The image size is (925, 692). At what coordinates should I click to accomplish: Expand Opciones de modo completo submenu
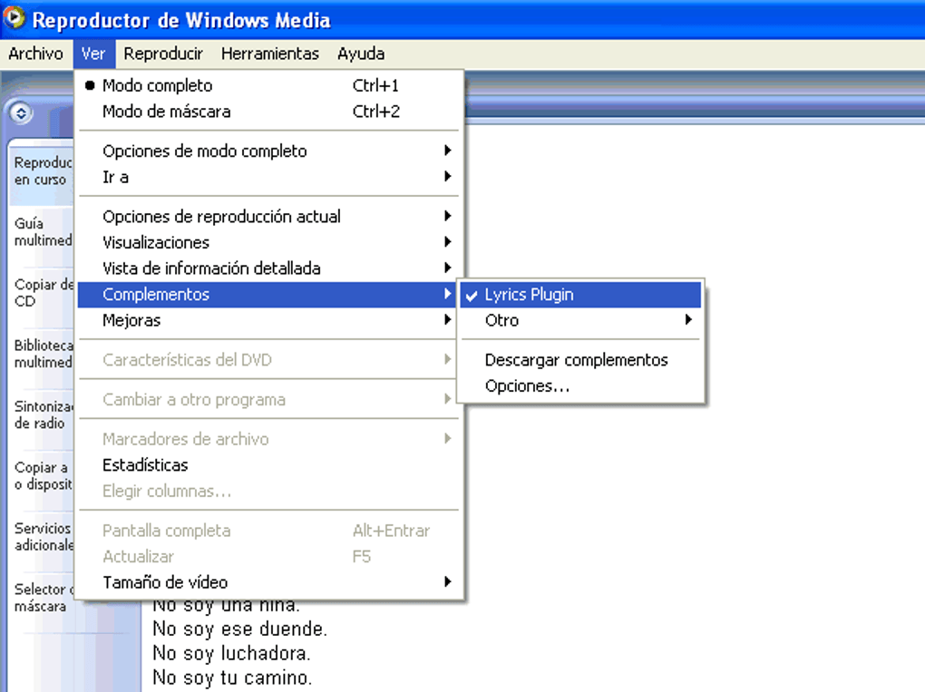pyautogui.click(x=271, y=151)
